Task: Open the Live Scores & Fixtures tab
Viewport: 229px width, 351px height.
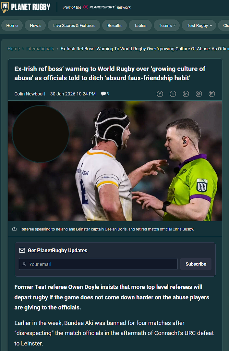Action: click(x=74, y=26)
